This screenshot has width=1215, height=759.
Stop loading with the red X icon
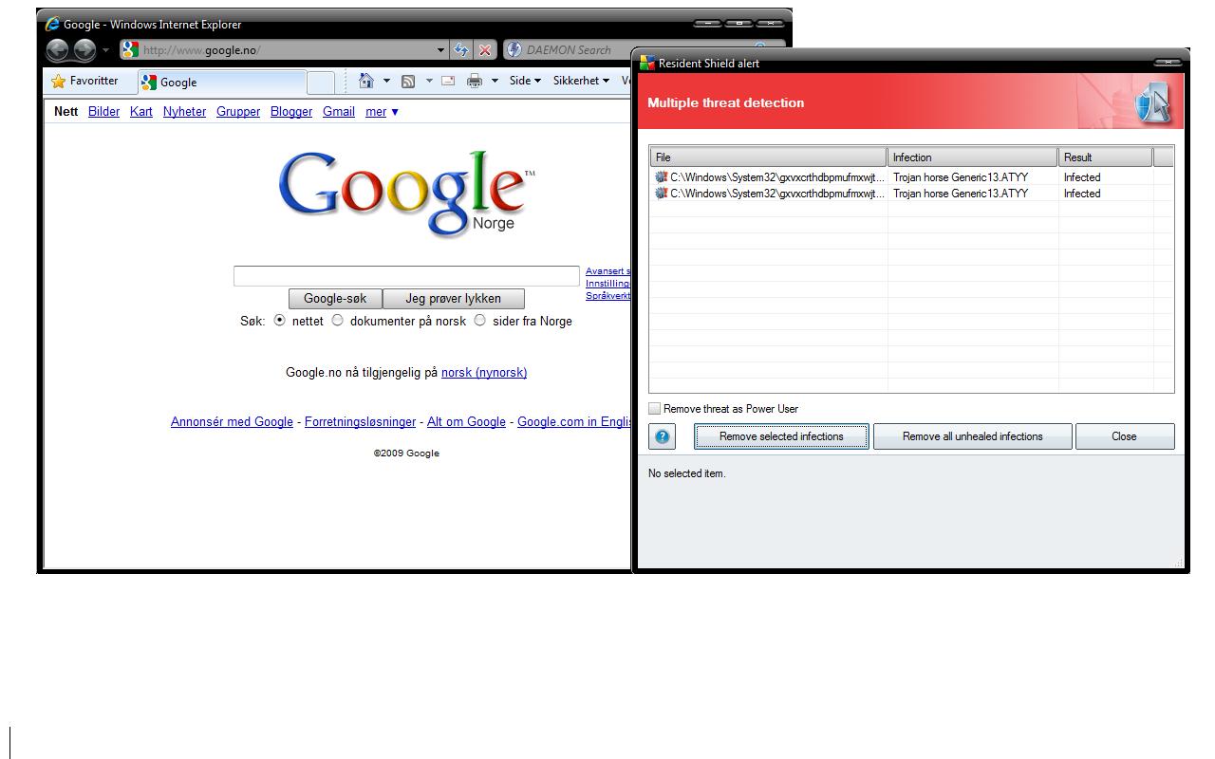[485, 50]
